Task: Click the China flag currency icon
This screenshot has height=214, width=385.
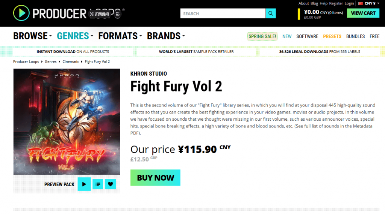Action: pyautogui.click(x=361, y=3)
